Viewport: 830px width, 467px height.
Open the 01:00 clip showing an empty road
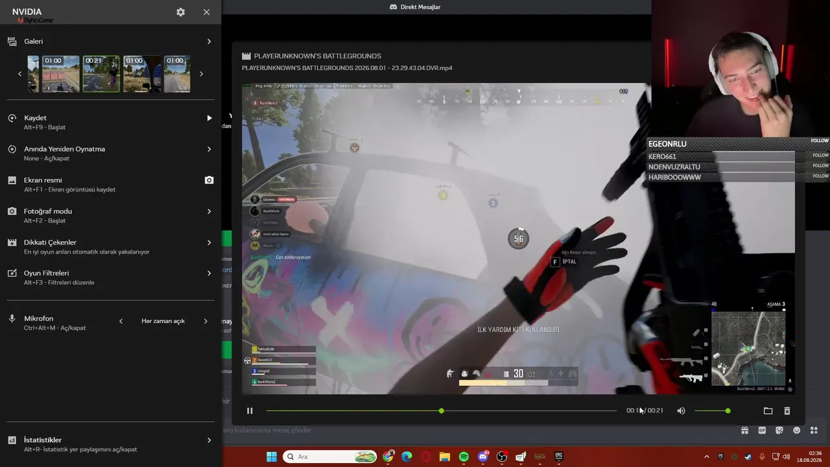(x=177, y=74)
